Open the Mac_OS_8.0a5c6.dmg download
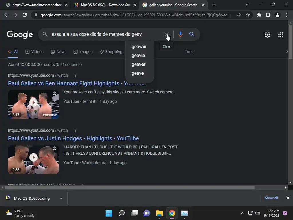Screen dimensions: 293x220 tap(31, 198)
